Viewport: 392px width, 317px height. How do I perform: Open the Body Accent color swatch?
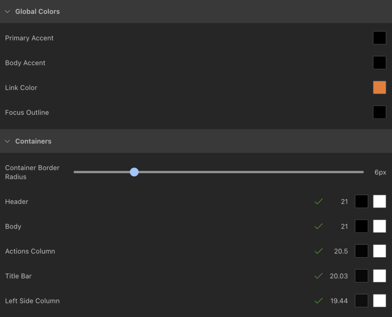coord(379,63)
